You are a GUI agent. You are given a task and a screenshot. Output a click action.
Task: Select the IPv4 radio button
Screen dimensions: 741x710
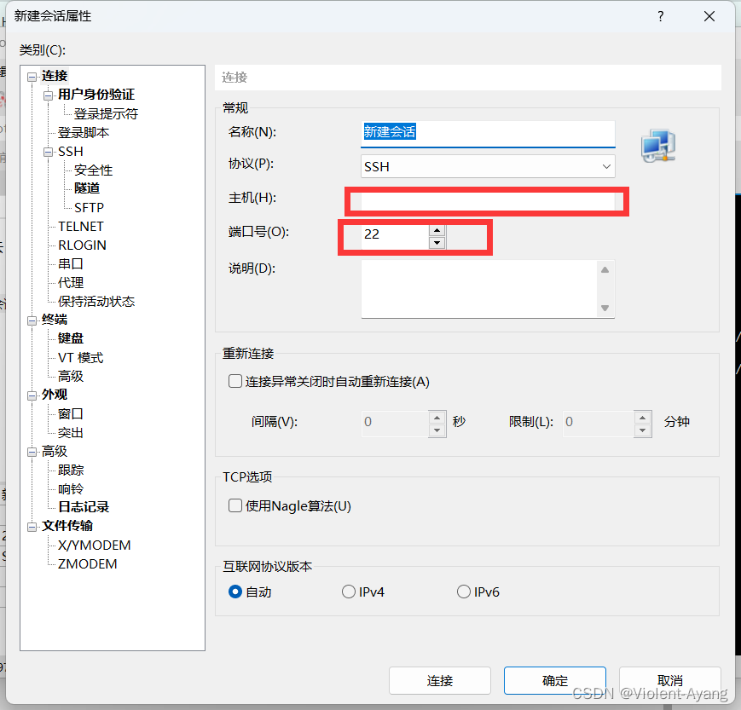pyautogui.click(x=349, y=592)
